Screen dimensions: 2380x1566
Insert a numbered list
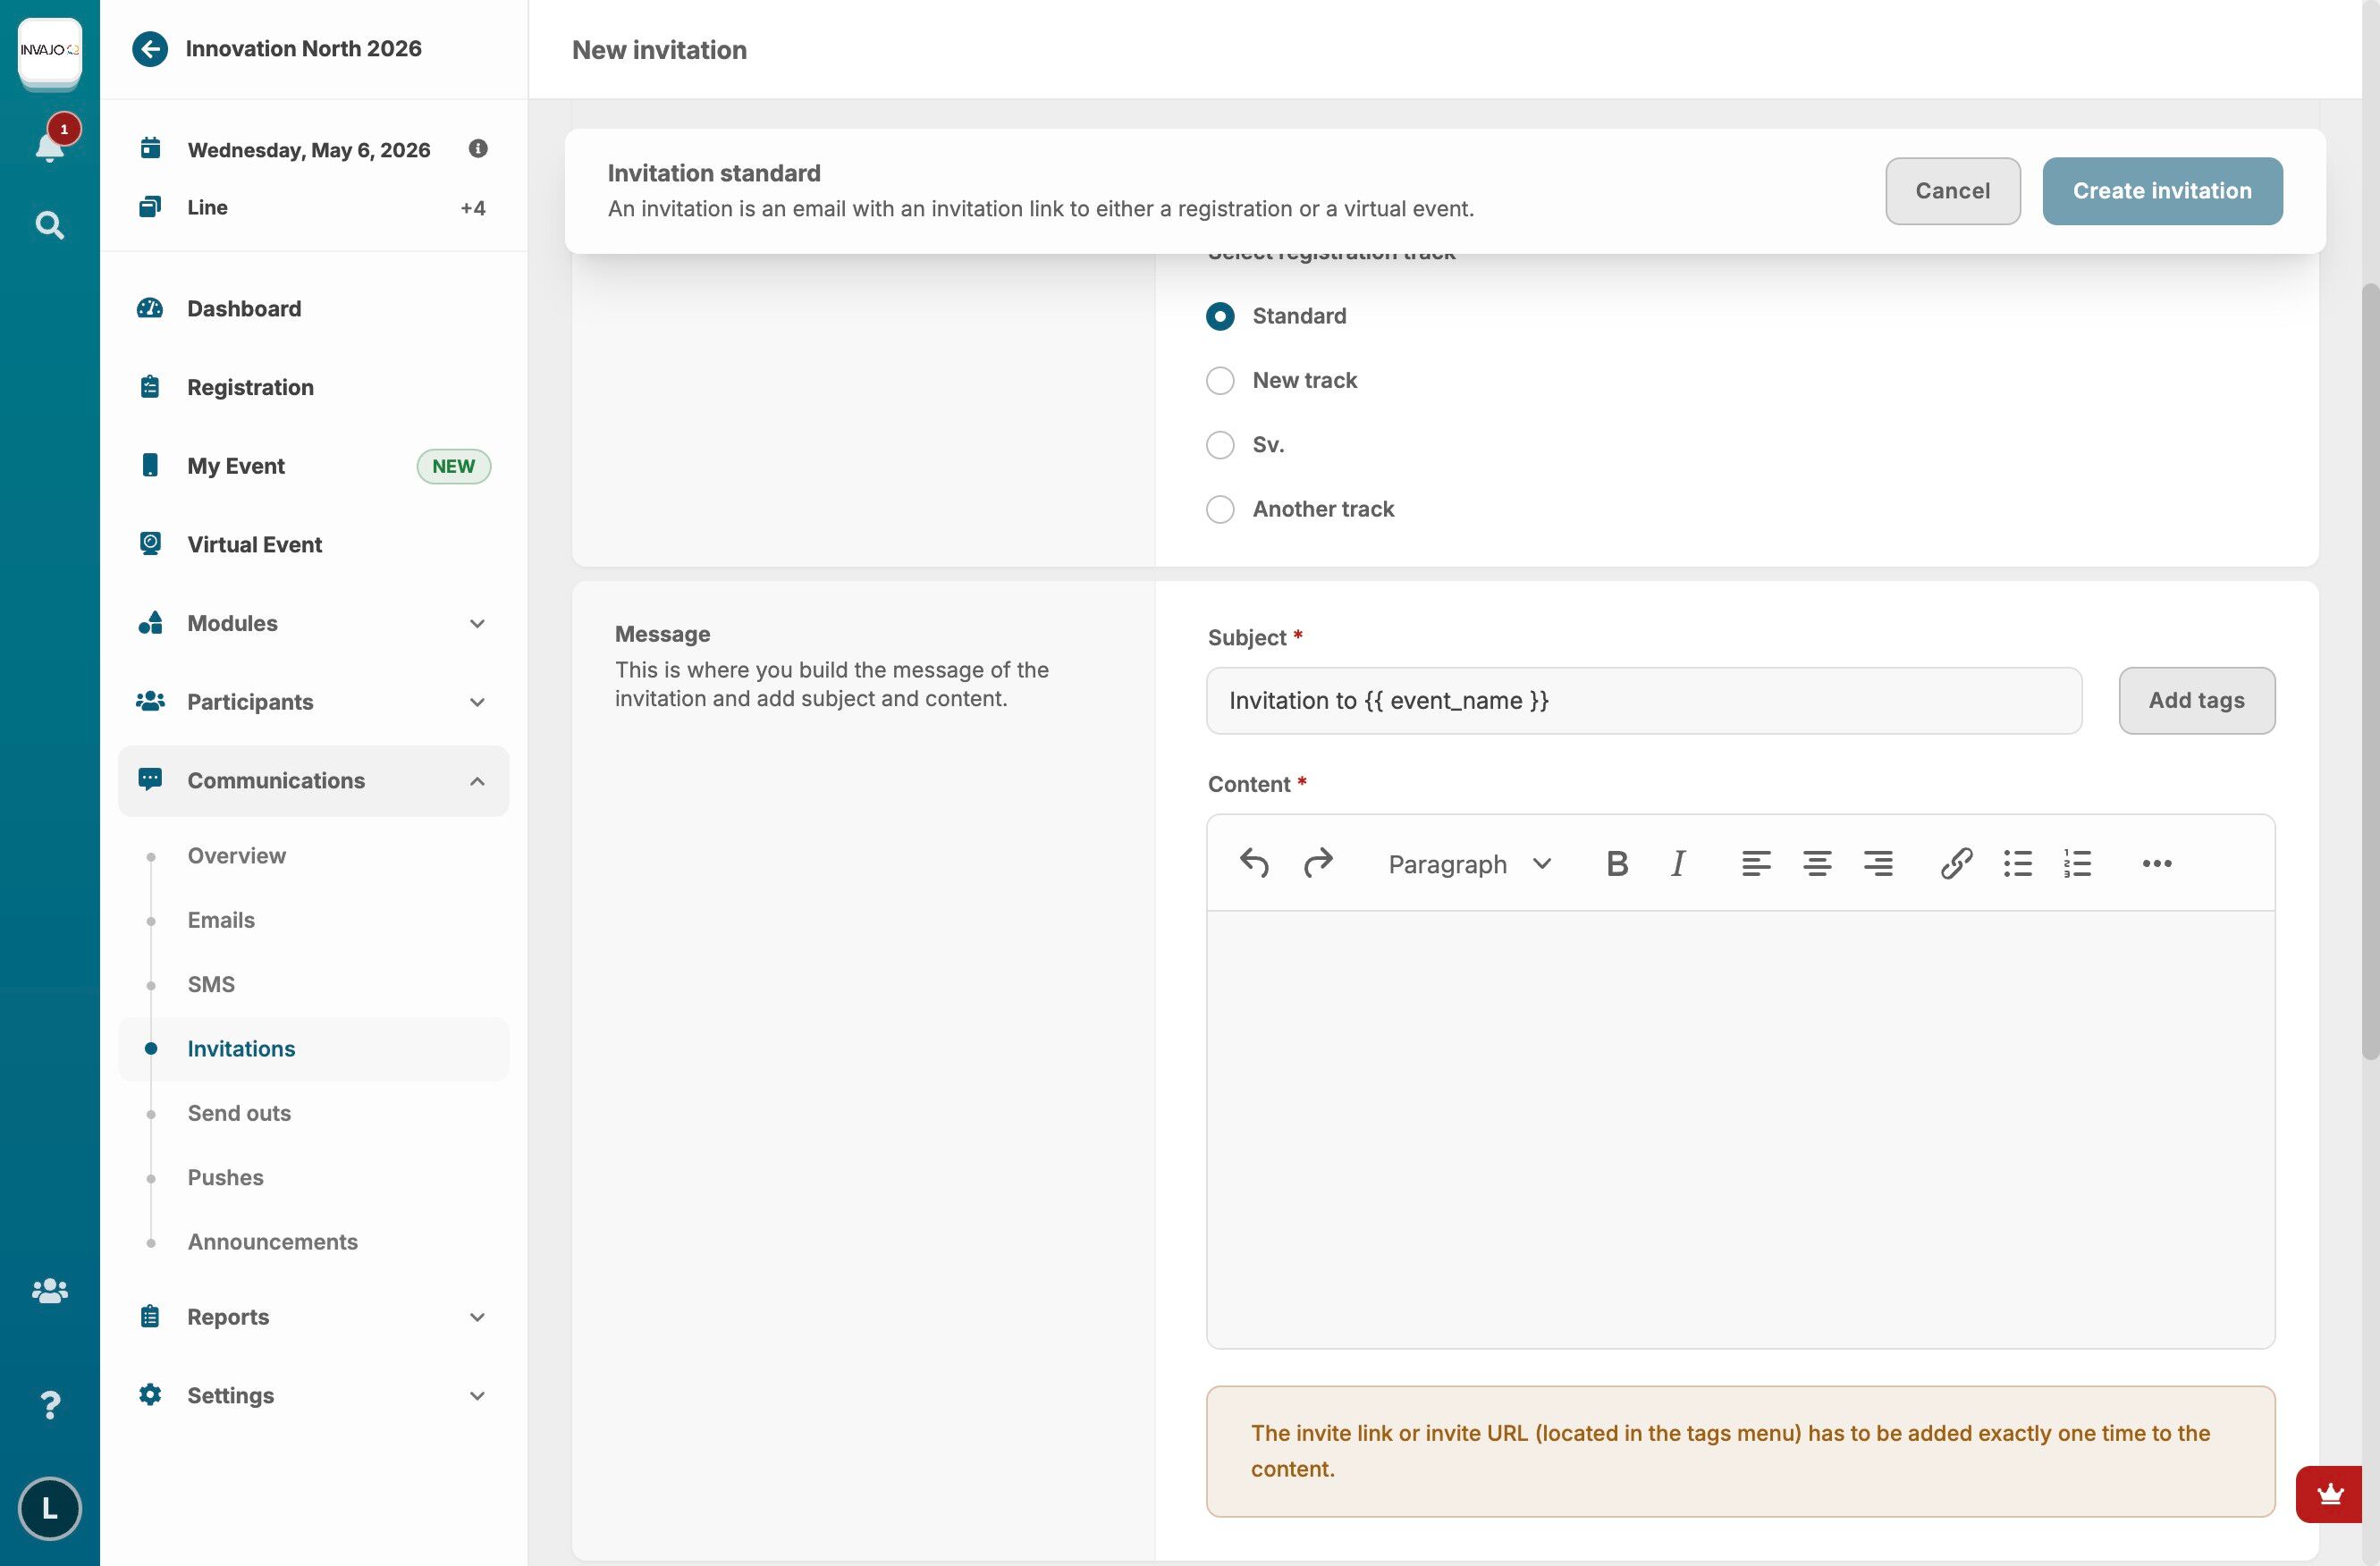(2077, 863)
